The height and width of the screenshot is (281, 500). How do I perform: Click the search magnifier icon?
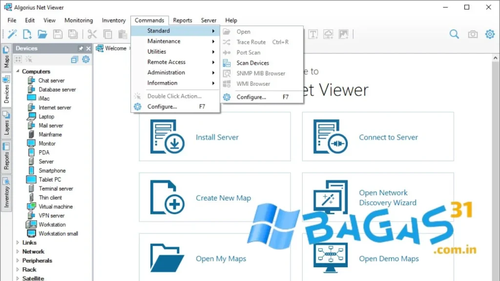pos(454,34)
